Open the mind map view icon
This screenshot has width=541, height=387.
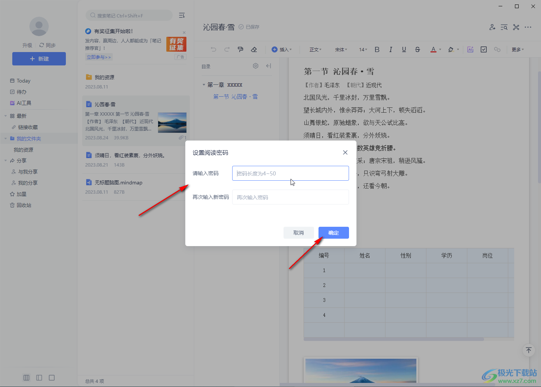tap(516, 27)
